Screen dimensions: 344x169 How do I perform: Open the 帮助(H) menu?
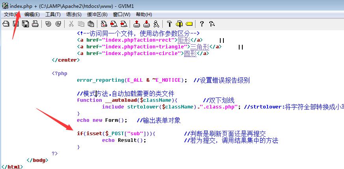click(x=144, y=15)
